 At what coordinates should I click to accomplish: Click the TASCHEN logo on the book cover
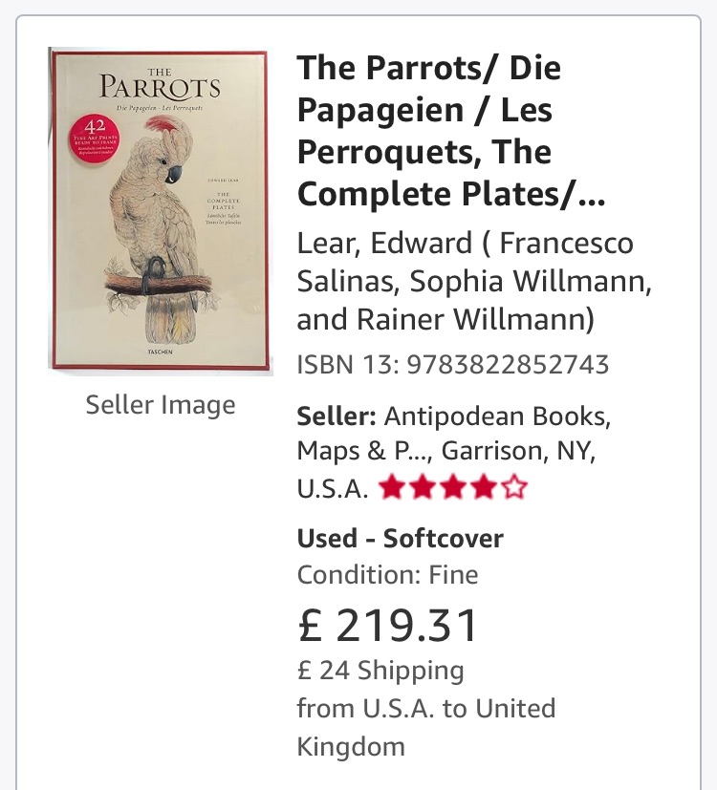pos(161,352)
